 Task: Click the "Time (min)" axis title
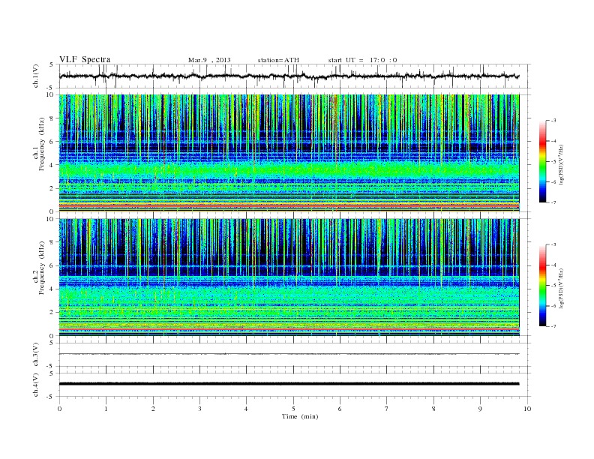tap(300, 416)
